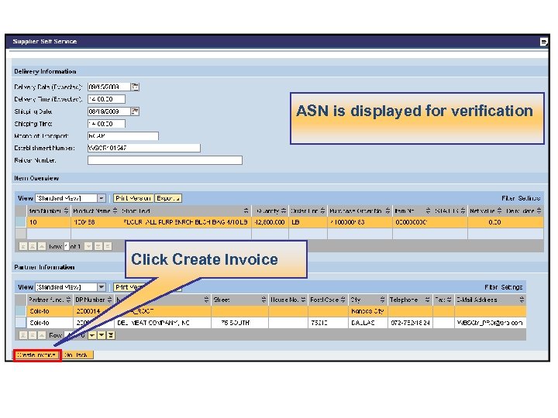Focus the Delivery Time (Expected) field
The height and width of the screenshot is (418, 558).
pyautogui.click(x=106, y=99)
